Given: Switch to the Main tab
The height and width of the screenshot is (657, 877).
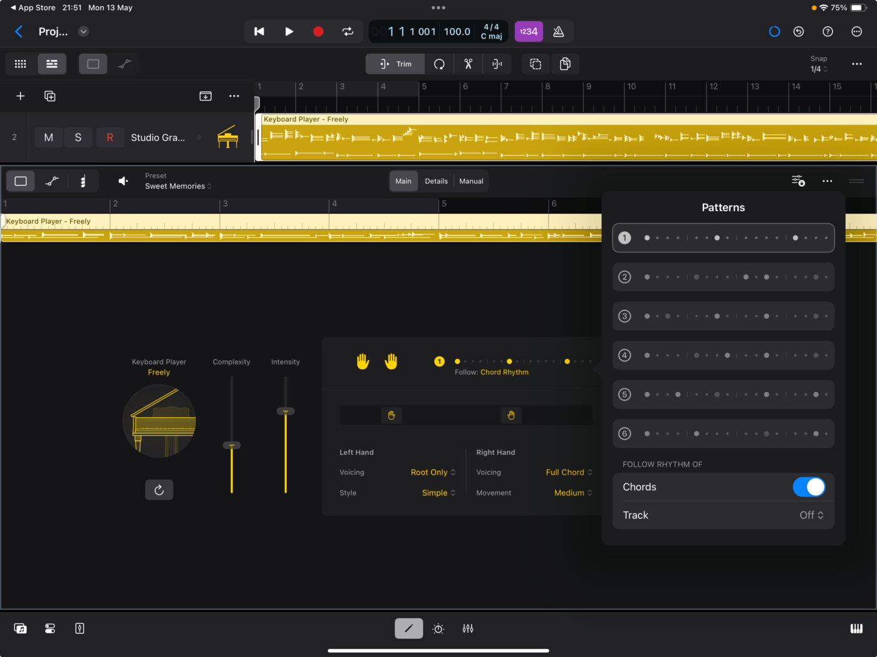Looking at the screenshot, I should pyautogui.click(x=403, y=181).
